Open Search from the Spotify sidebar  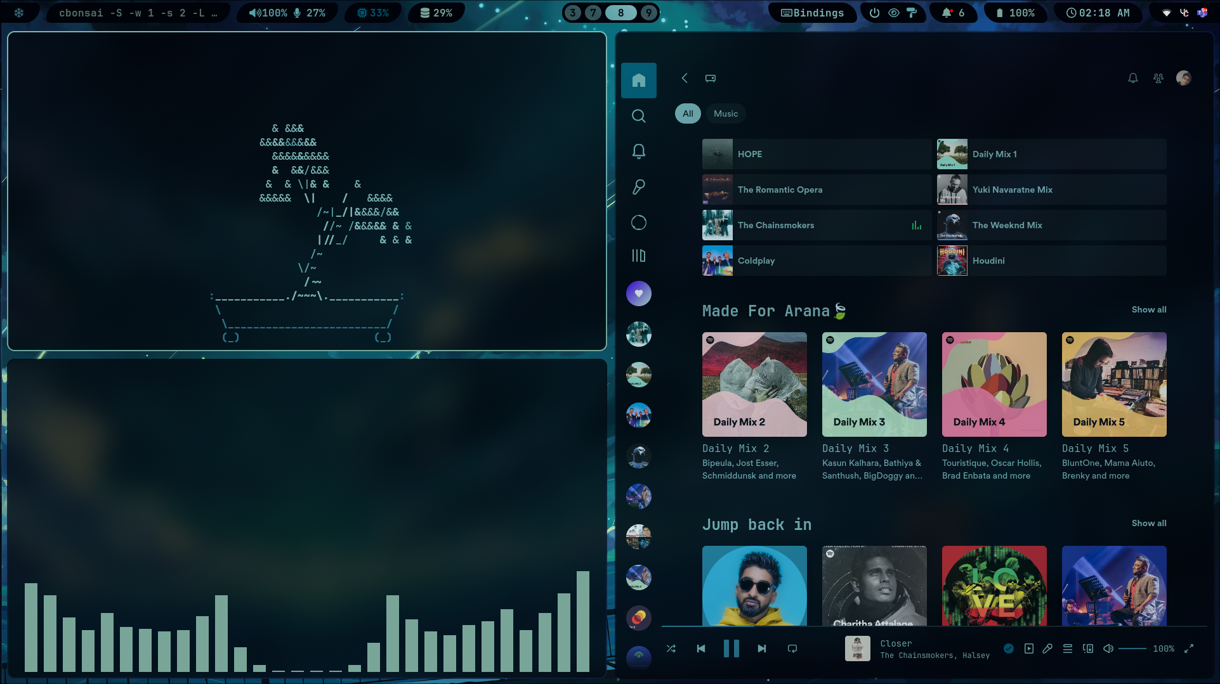pyautogui.click(x=639, y=116)
